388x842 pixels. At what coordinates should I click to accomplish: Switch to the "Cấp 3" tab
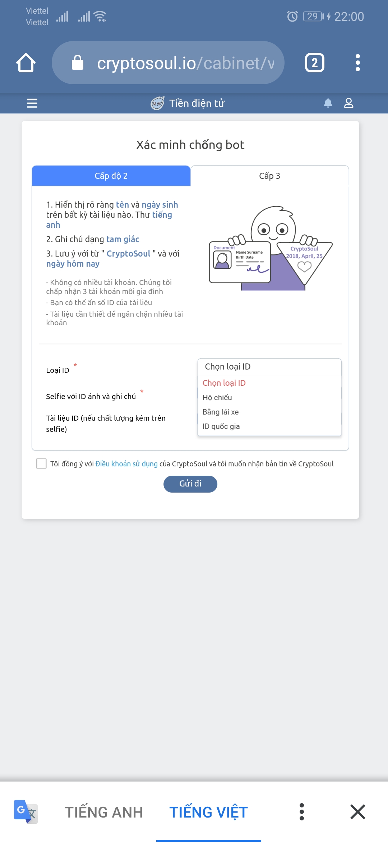point(269,176)
